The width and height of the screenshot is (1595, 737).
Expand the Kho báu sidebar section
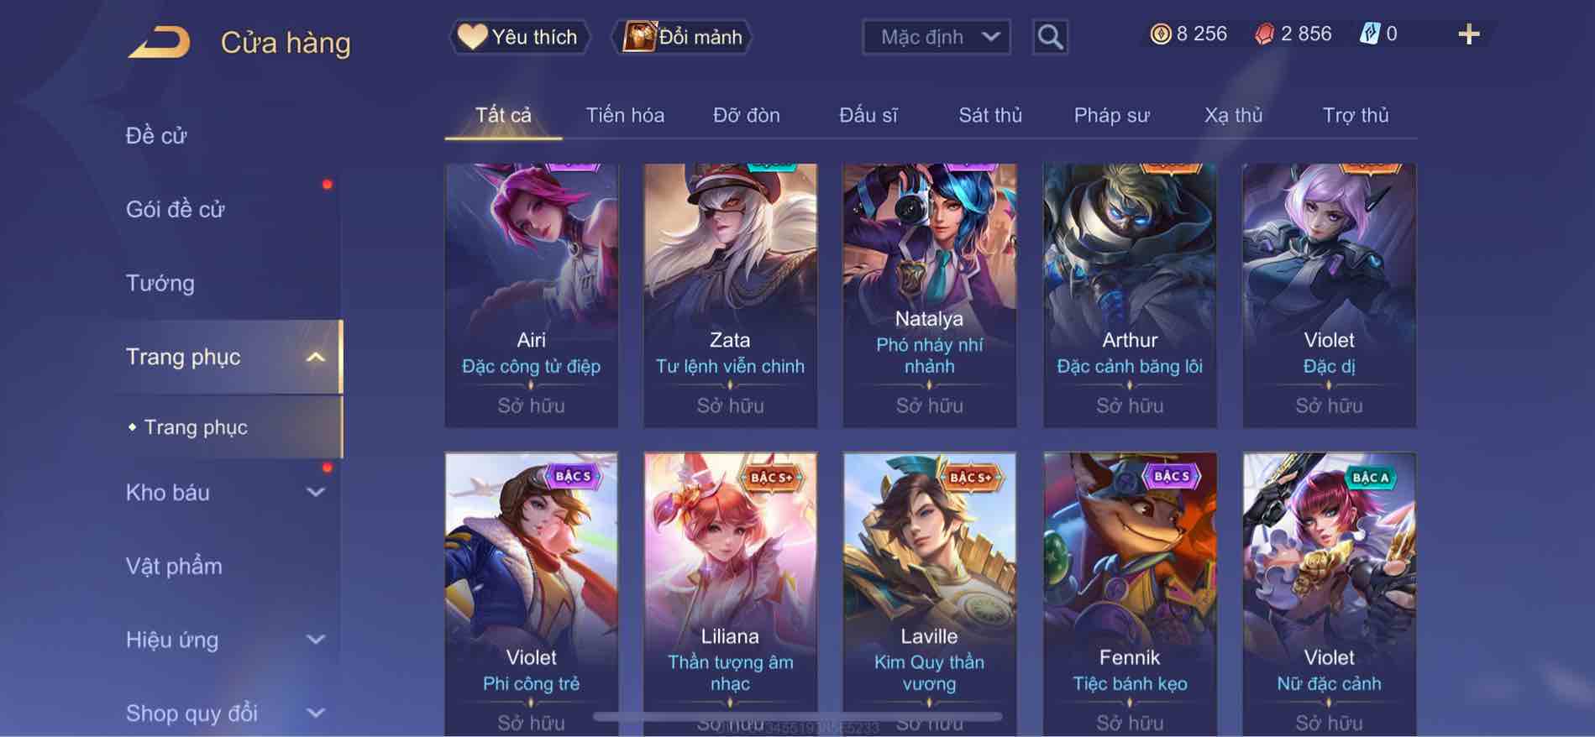[315, 492]
